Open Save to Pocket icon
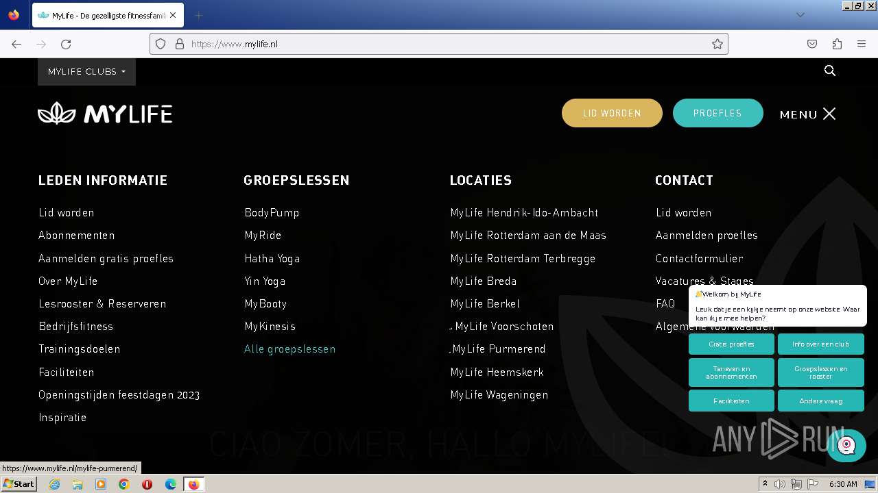The width and height of the screenshot is (878, 493). tap(812, 44)
